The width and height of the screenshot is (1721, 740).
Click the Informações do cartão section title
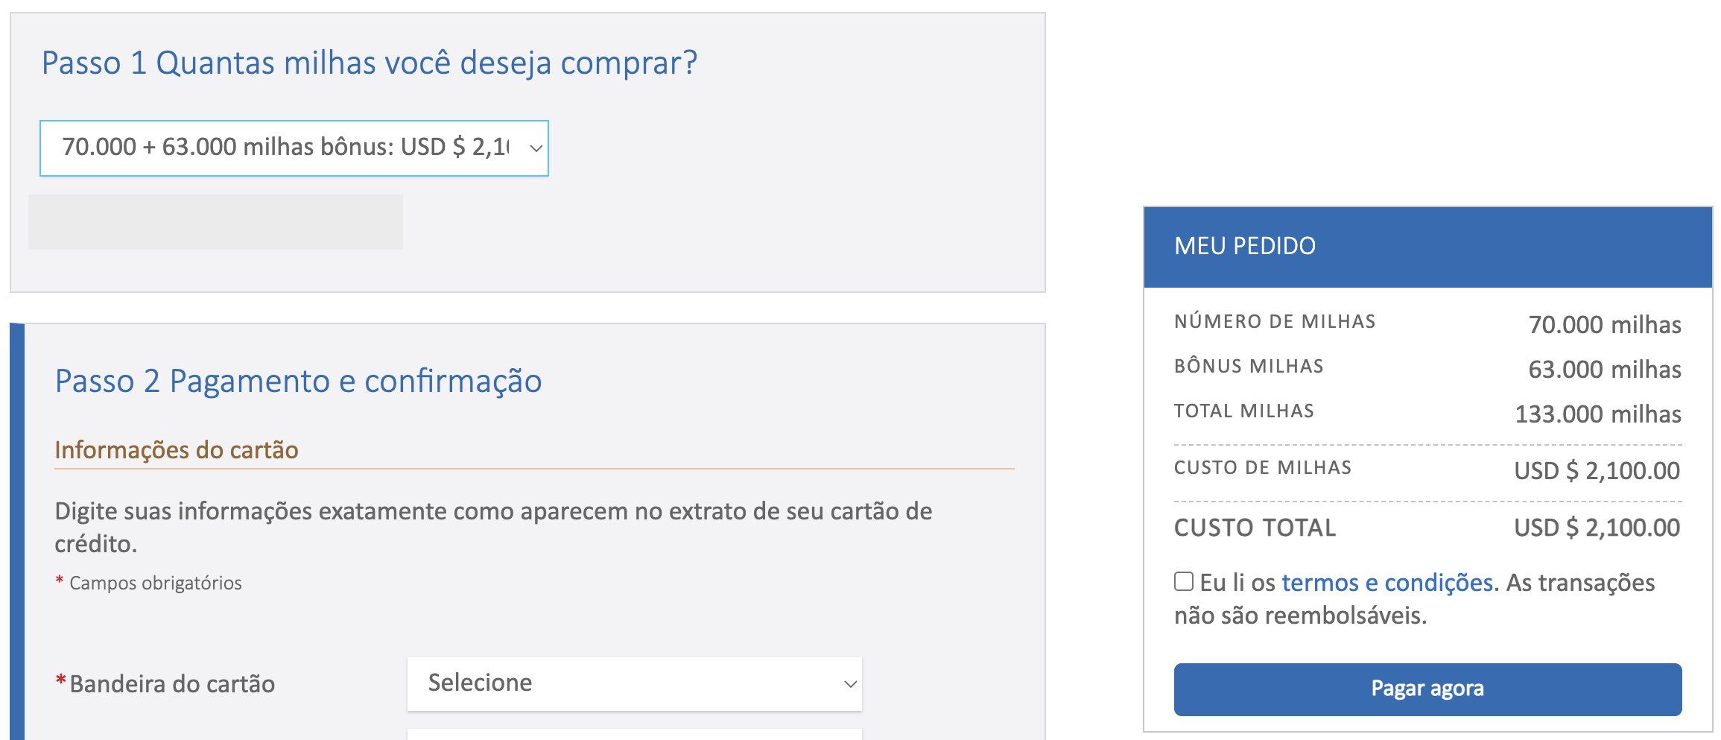coord(177,450)
